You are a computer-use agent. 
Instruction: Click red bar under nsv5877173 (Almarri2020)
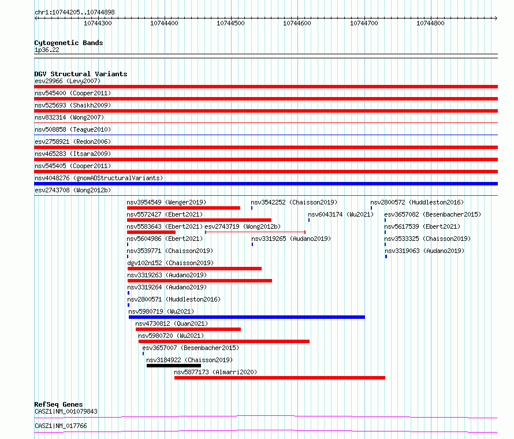click(x=280, y=378)
